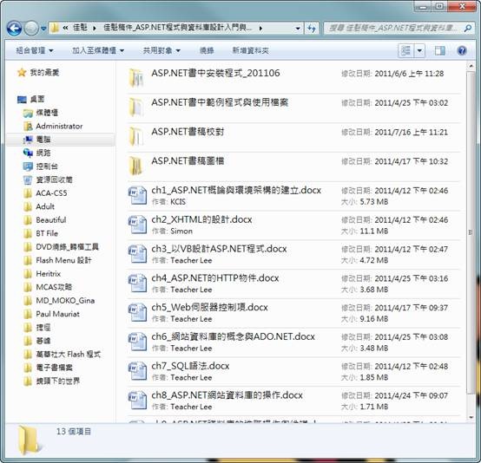Click the scroll down arrow of file list
Image resolution: width=481 pixels, height=463 pixels.
coord(471,418)
